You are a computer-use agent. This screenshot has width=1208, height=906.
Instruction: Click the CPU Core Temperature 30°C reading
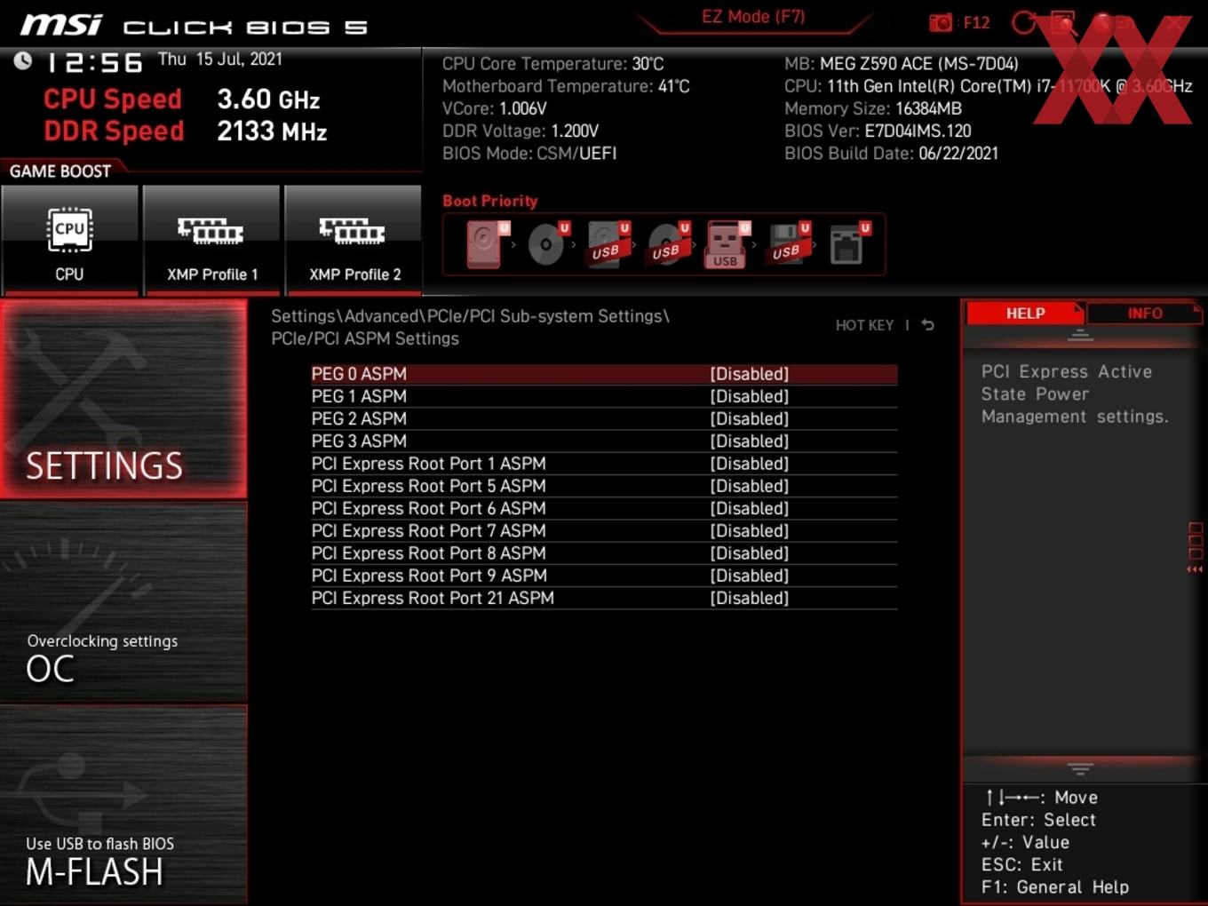[x=553, y=64]
